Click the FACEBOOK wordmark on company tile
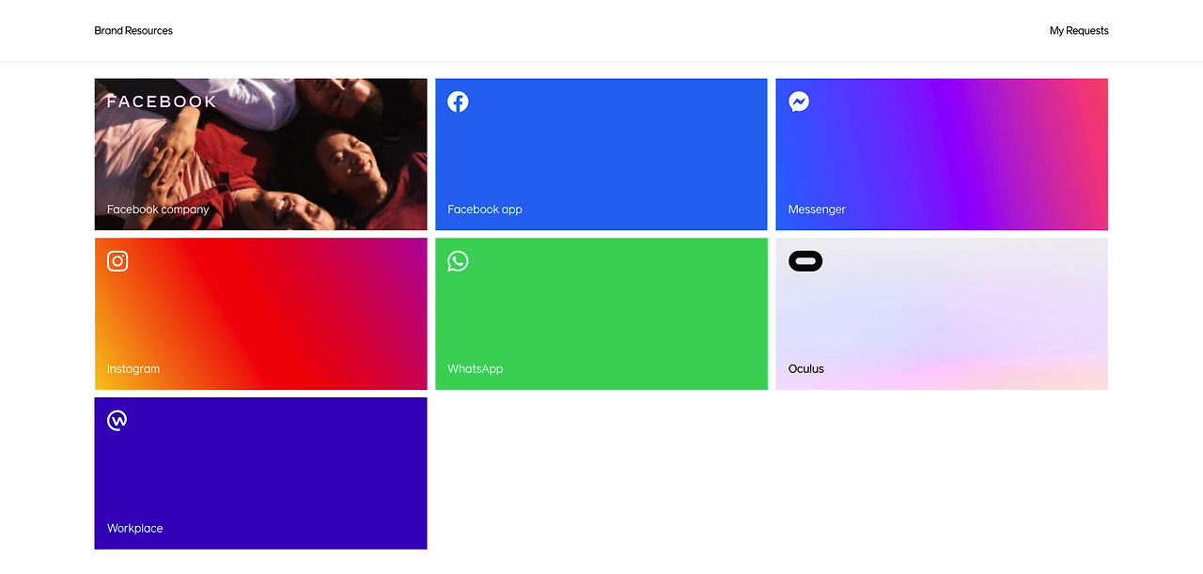 click(162, 101)
